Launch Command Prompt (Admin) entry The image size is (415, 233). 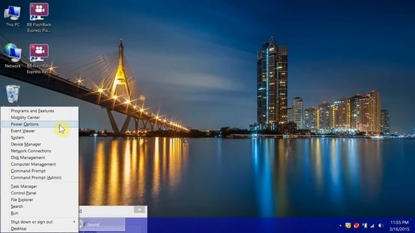tap(40, 177)
